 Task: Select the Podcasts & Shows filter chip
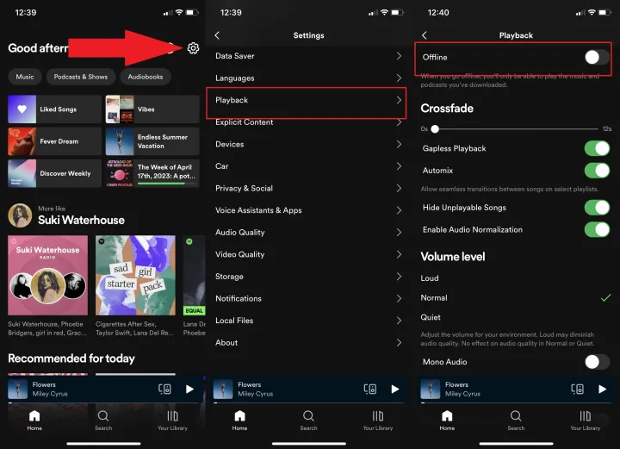79,77
